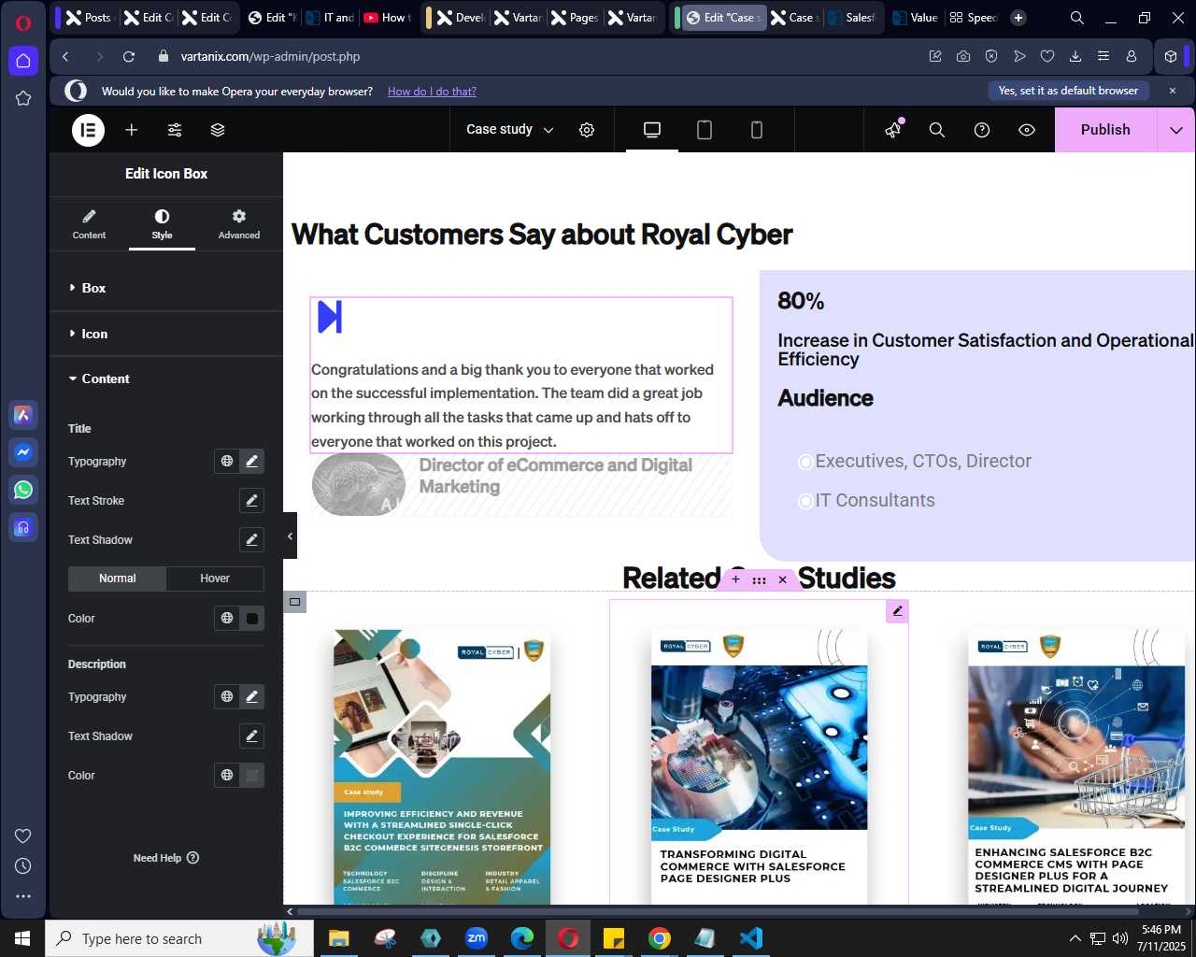Screen dimensions: 1196x957
Task: Open WhatsApp in Opera sidebar
Action: [x=23, y=490]
